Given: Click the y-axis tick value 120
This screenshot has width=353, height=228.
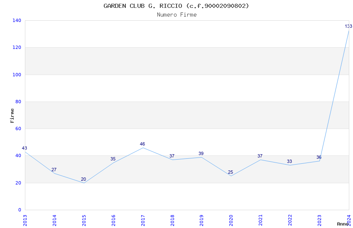Looking at the screenshot, I should 17,47.
